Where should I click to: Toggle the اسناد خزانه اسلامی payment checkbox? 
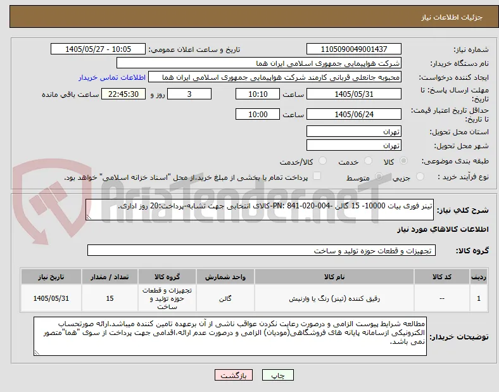(317, 176)
